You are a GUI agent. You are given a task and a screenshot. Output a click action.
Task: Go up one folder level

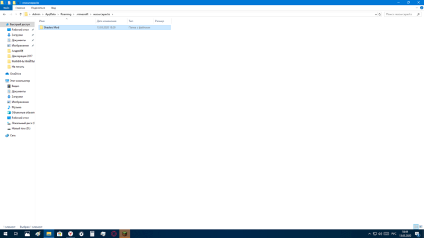coord(21,14)
